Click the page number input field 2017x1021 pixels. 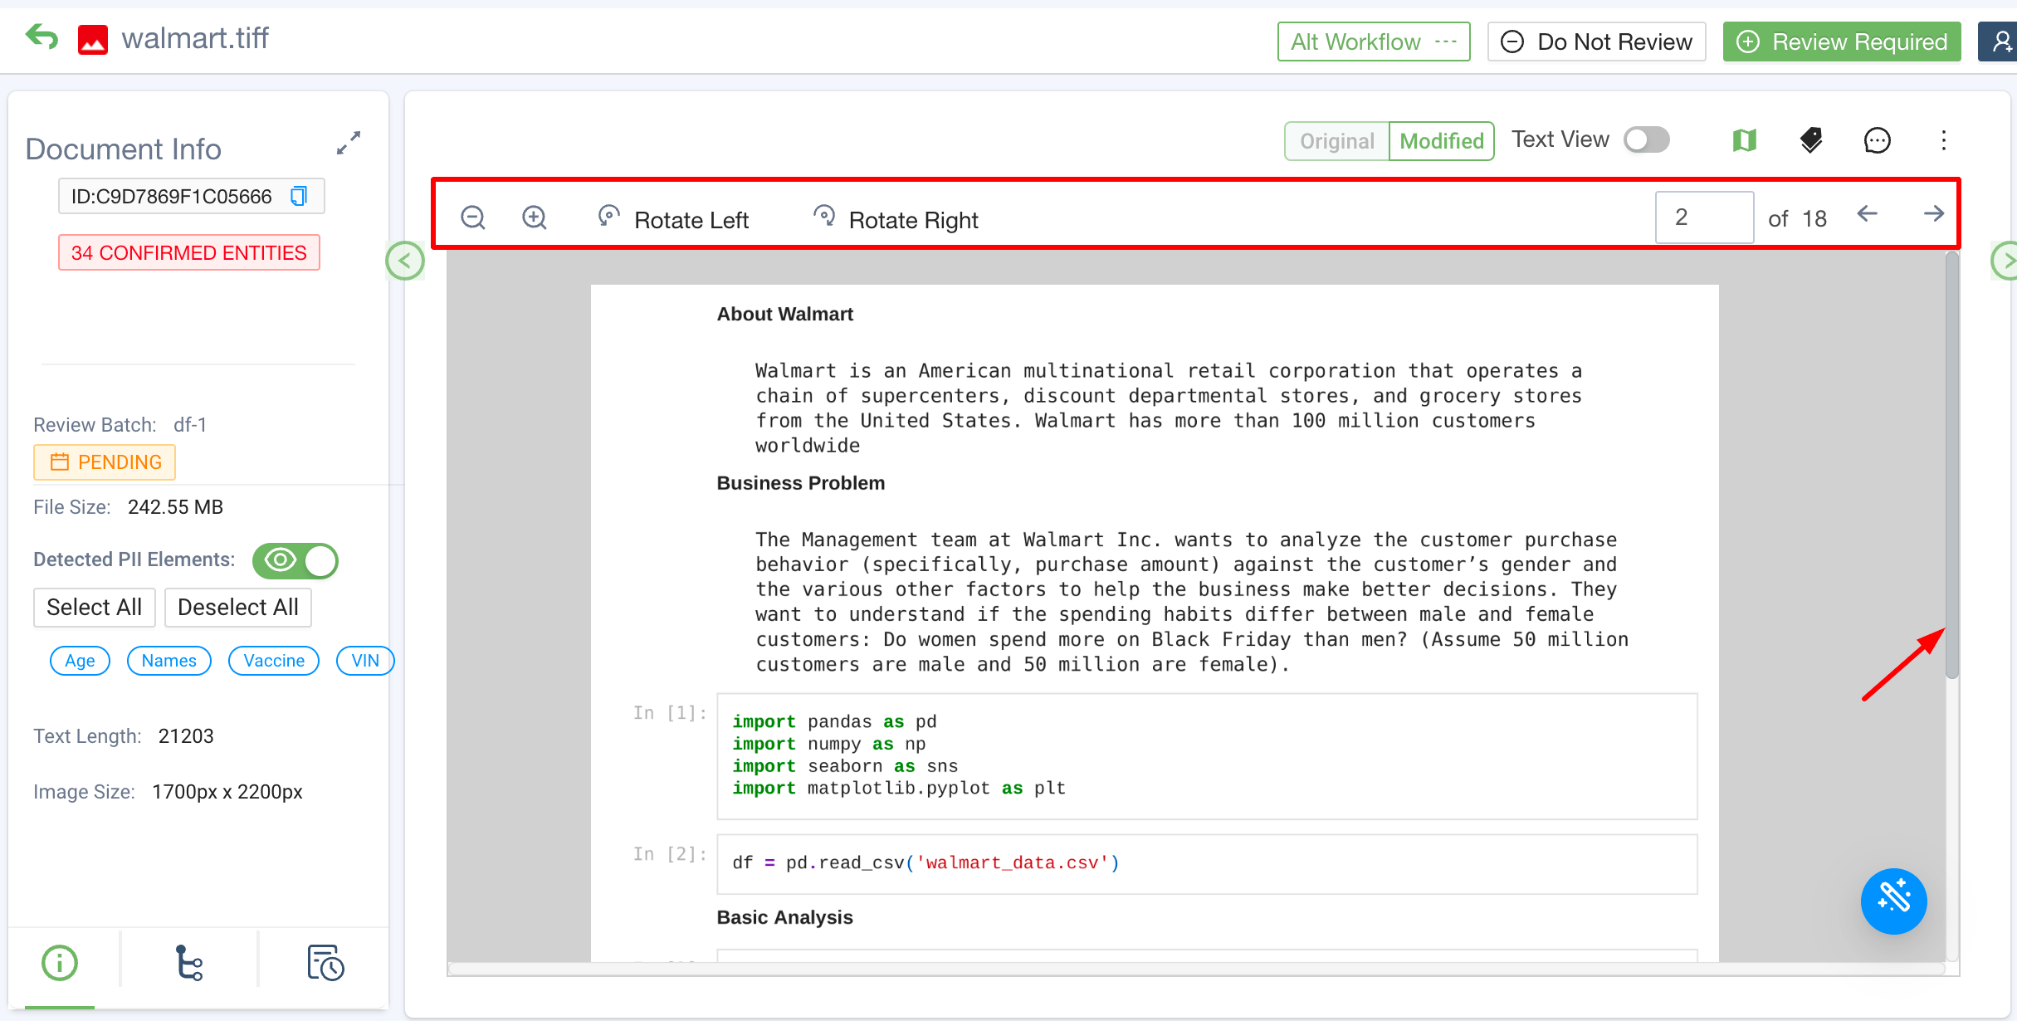point(1704,217)
